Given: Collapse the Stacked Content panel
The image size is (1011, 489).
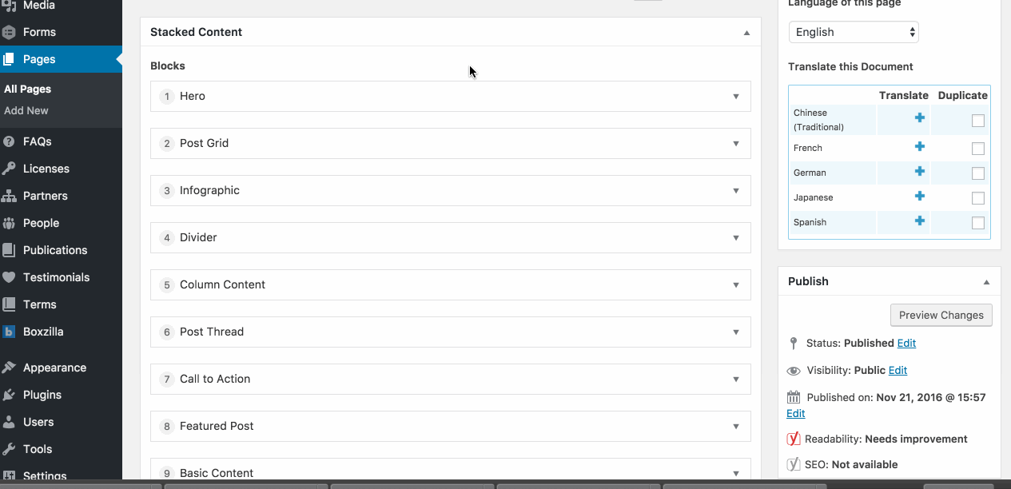Looking at the screenshot, I should pyautogui.click(x=746, y=33).
